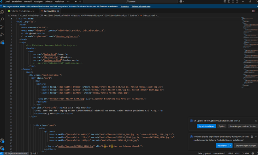This screenshot has width=258, height=155.
Task: Click the Users breadcrumb segment
Action: (x=15, y=15)
